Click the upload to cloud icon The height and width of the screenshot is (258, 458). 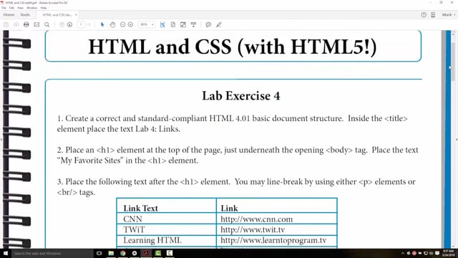pos(16,25)
